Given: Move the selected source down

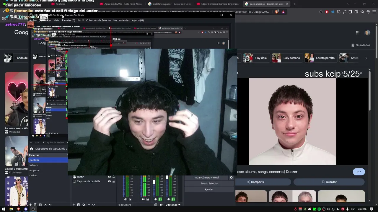Looking at the screenshot, I should [x=94, y=205].
